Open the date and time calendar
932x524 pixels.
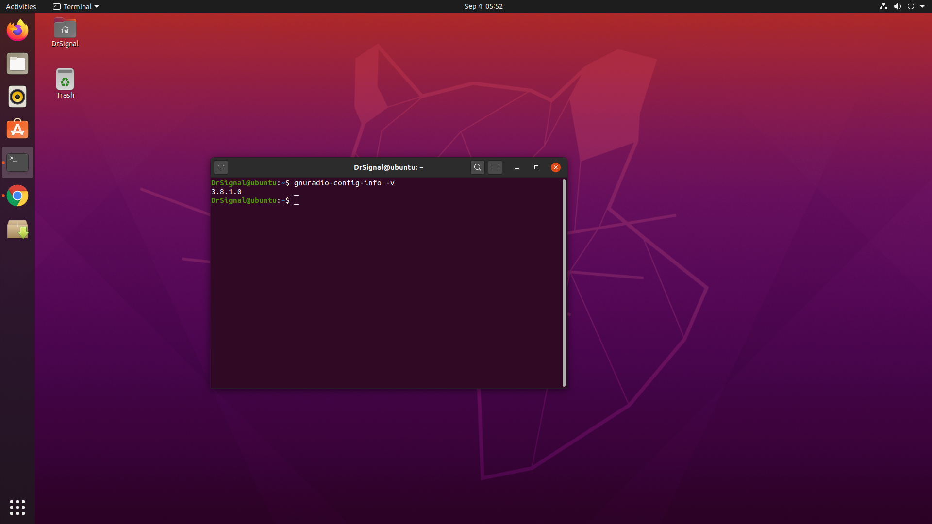[483, 6]
